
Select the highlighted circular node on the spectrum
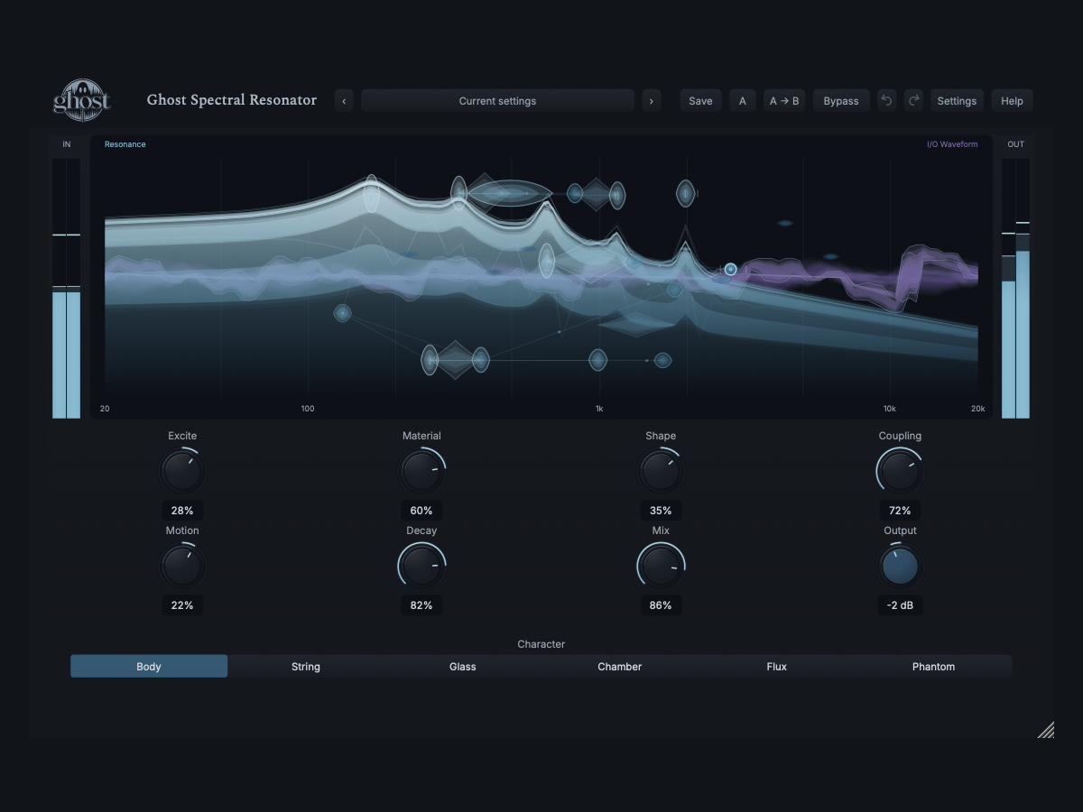[x=730, y=269]
